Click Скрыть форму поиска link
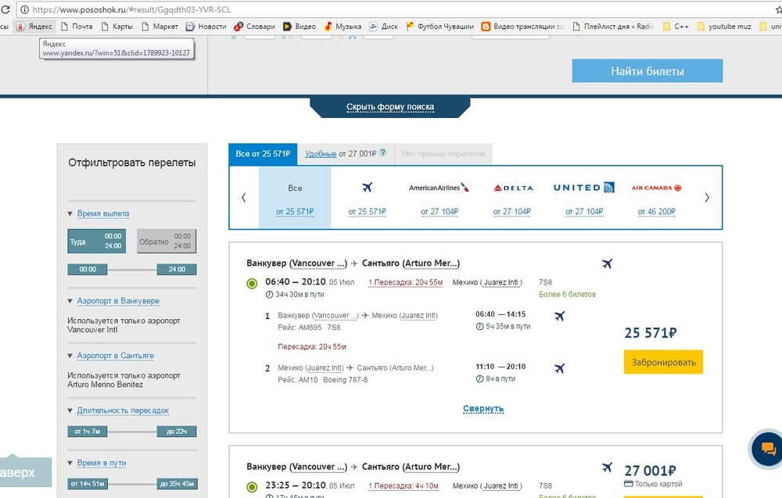782x498 pixels. coord(390,106)
